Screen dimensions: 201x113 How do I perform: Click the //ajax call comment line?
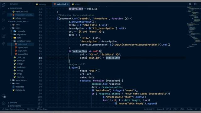pyautogui.click(x=77, y=64)
